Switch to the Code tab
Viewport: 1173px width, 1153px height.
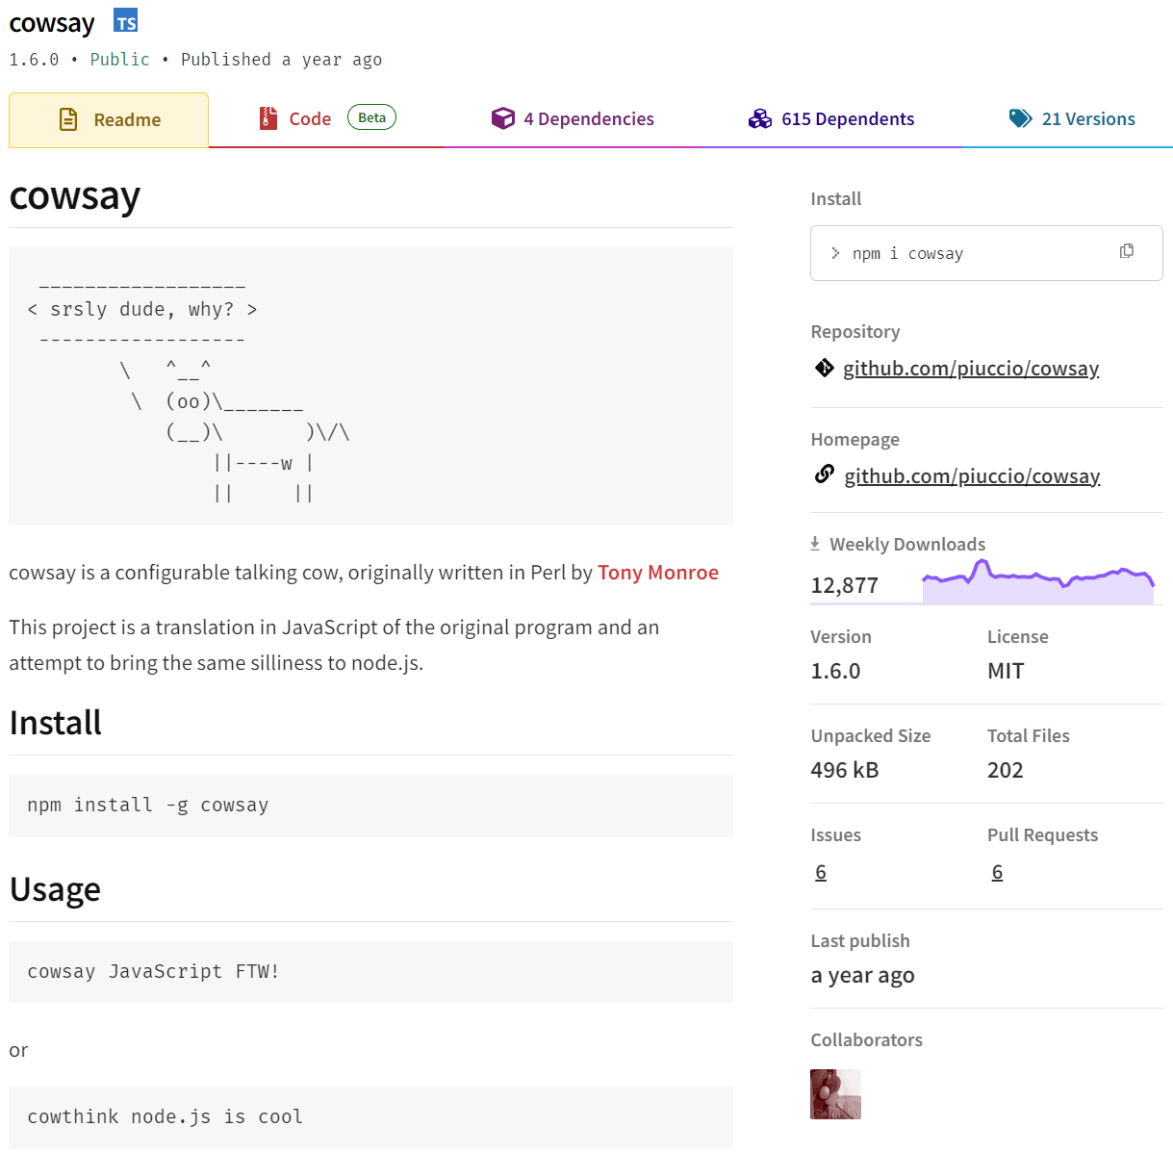click(327, 119)
